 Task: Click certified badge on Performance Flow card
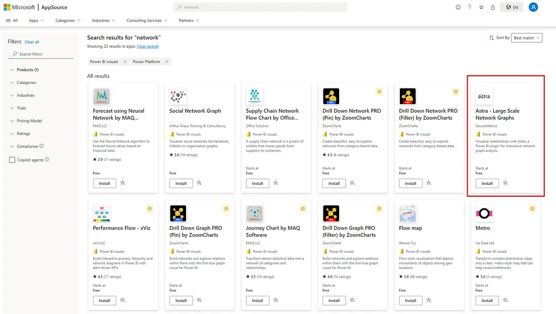(x=150, y=209)
